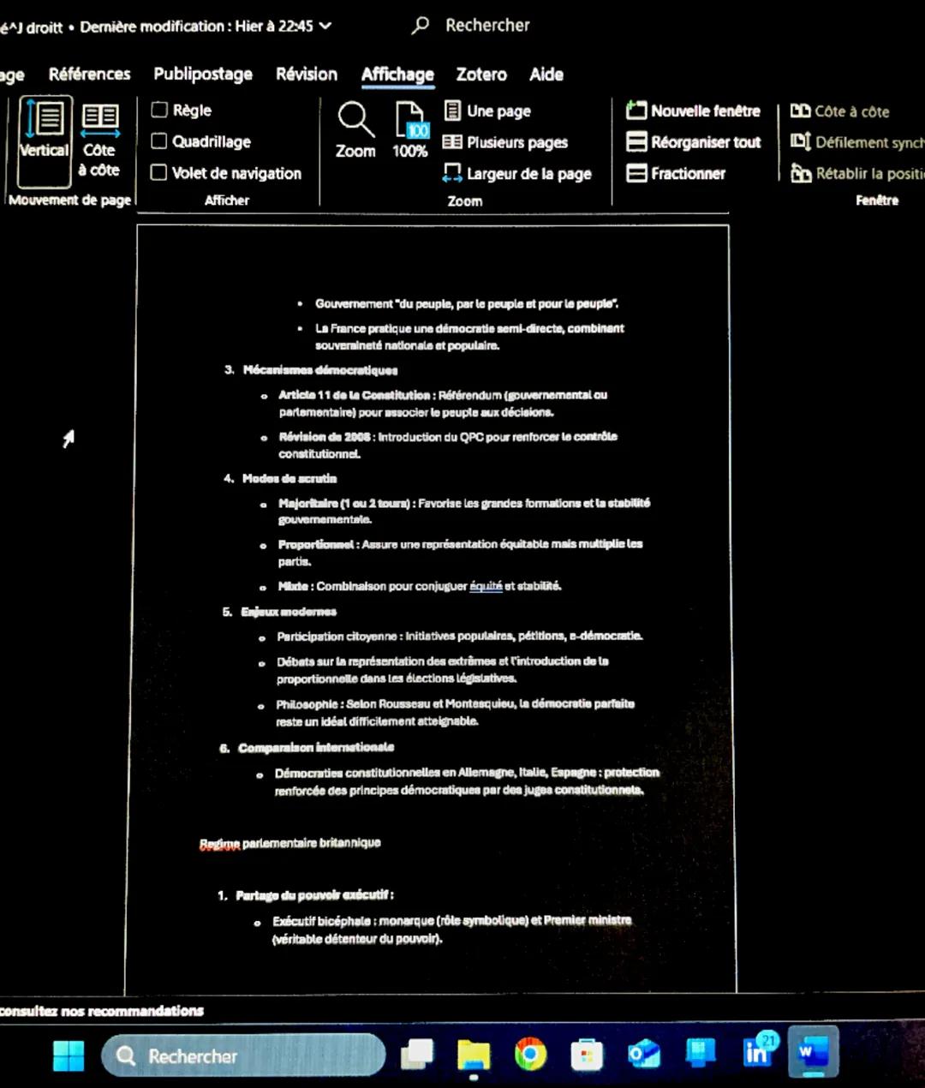Open the Zotero ribbon tab
This screenshot has height=1088, width=925.
coord(480,75)
